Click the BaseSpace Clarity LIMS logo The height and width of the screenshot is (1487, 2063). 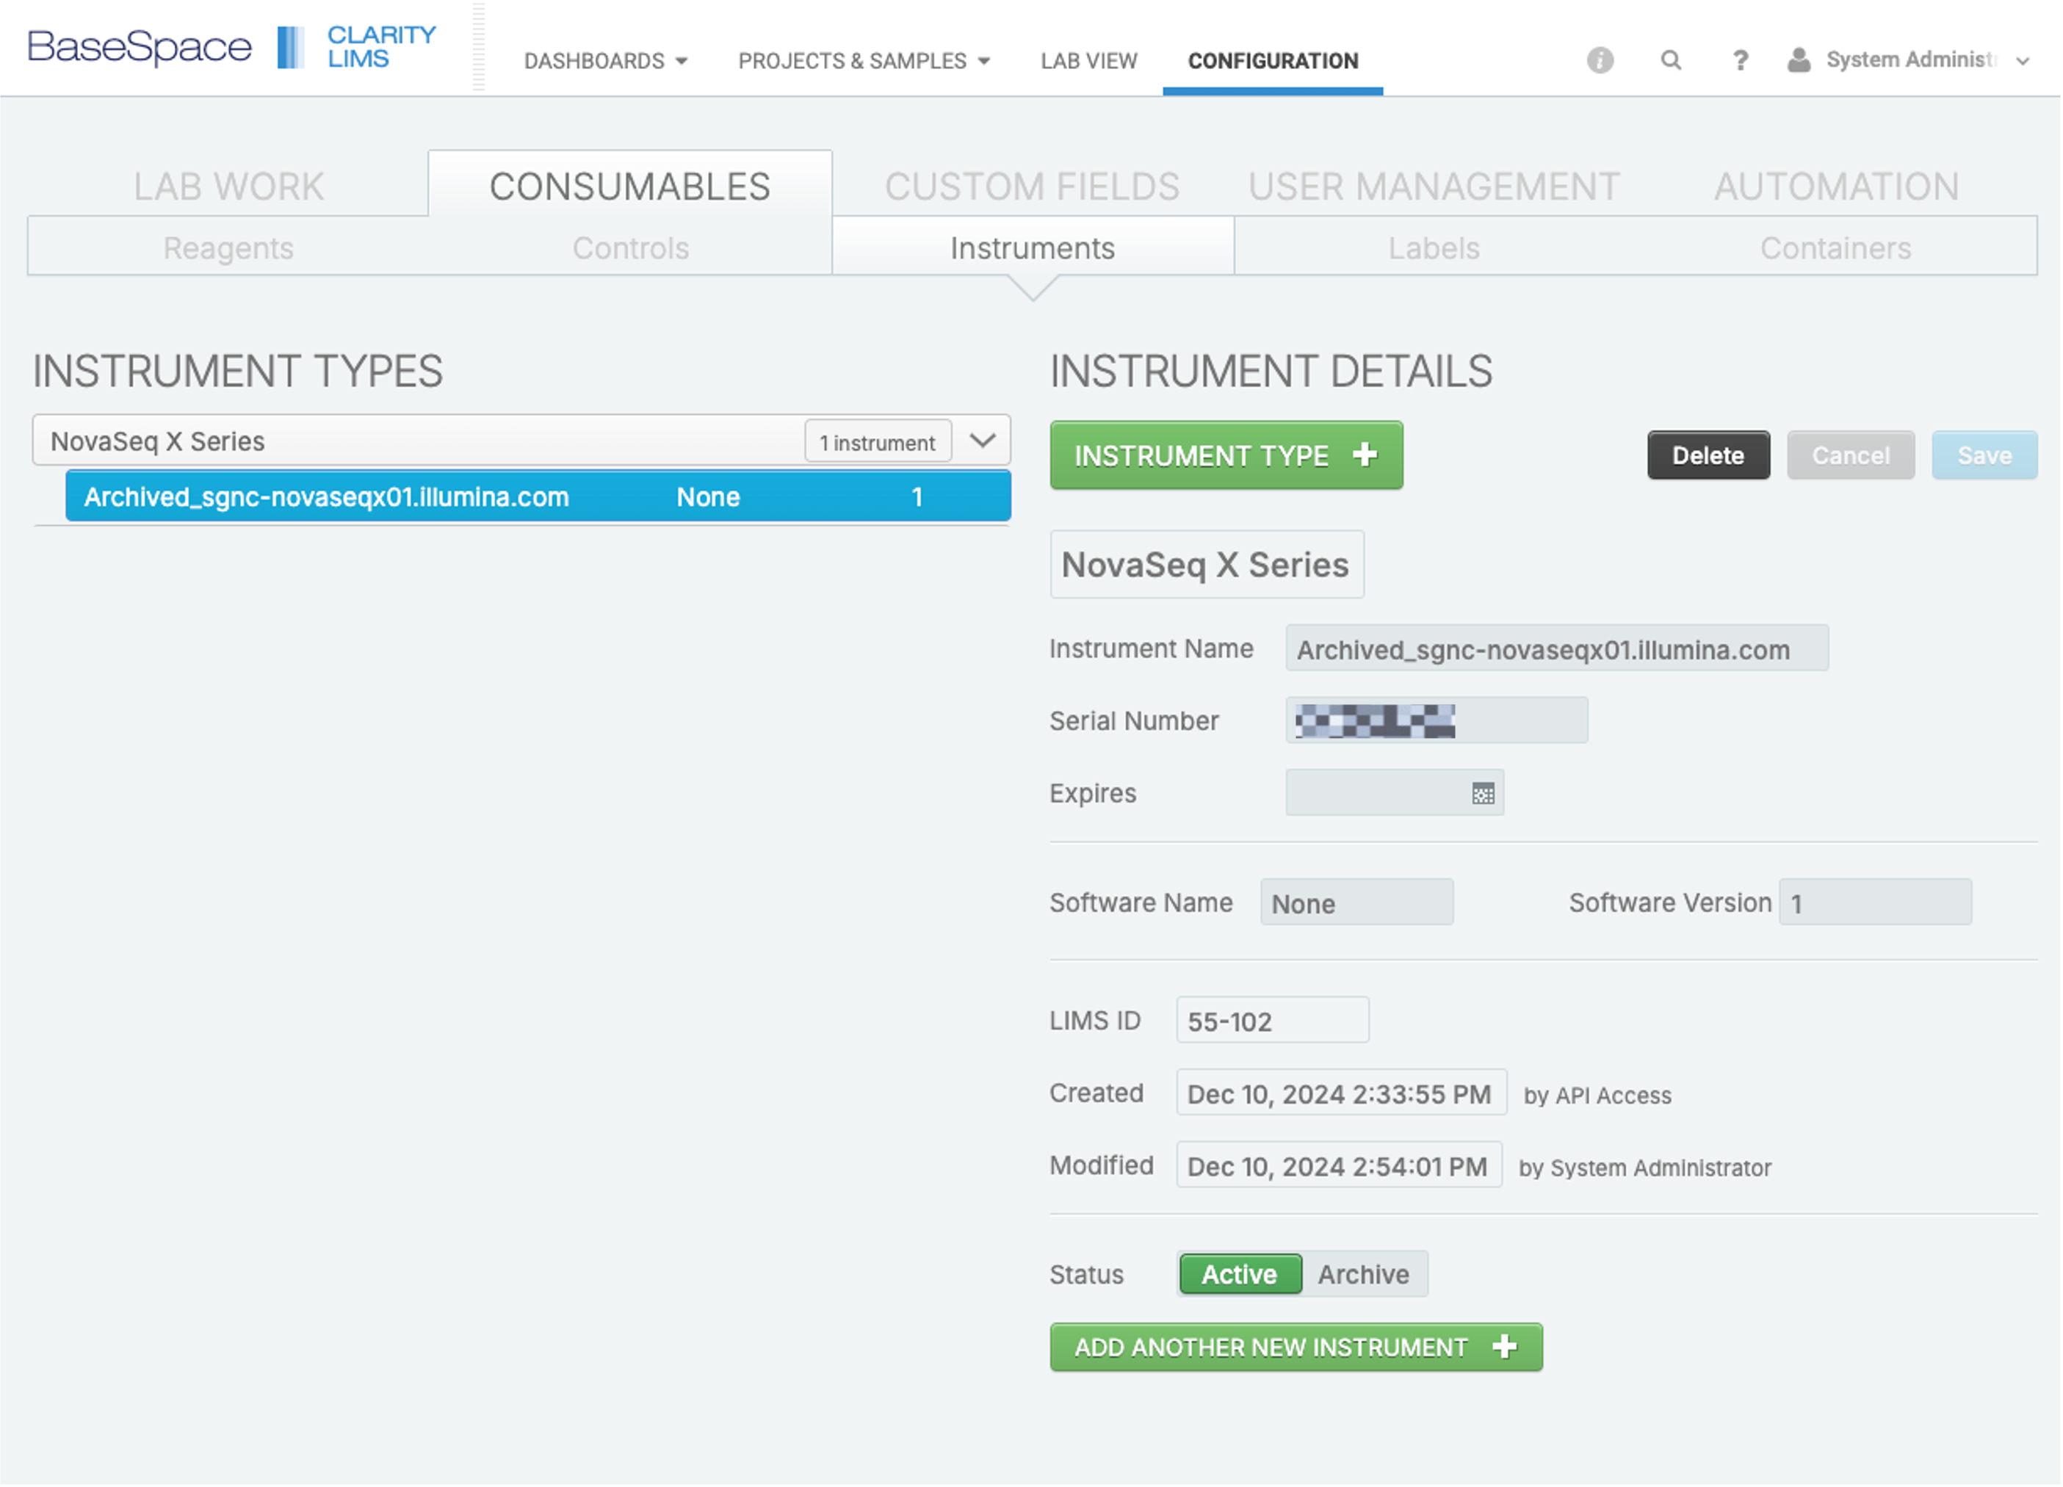pyautogui.click(x=232, y=47)
